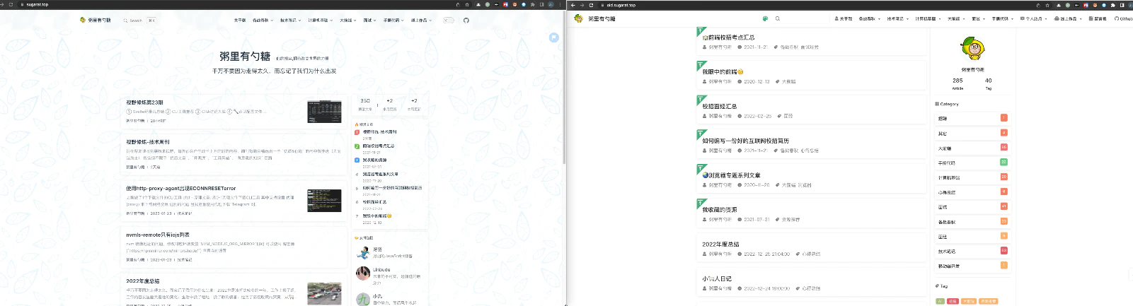Expand 线上作品 dropdown in left window nav

(x=421, y=20)
